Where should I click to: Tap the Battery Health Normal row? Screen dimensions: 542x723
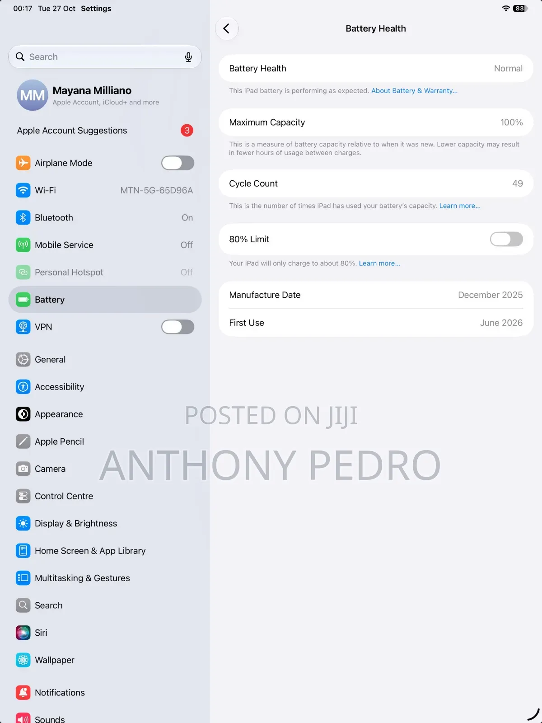pos(376,68)
